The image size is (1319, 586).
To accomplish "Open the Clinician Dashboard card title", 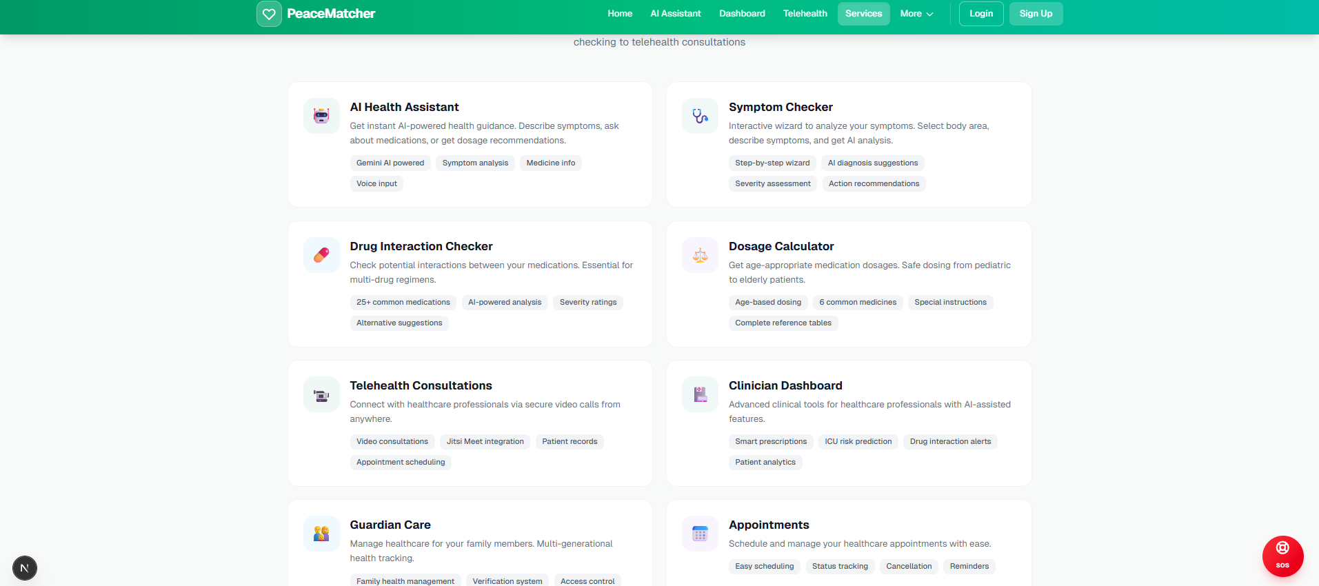I will tap(785, 385).
